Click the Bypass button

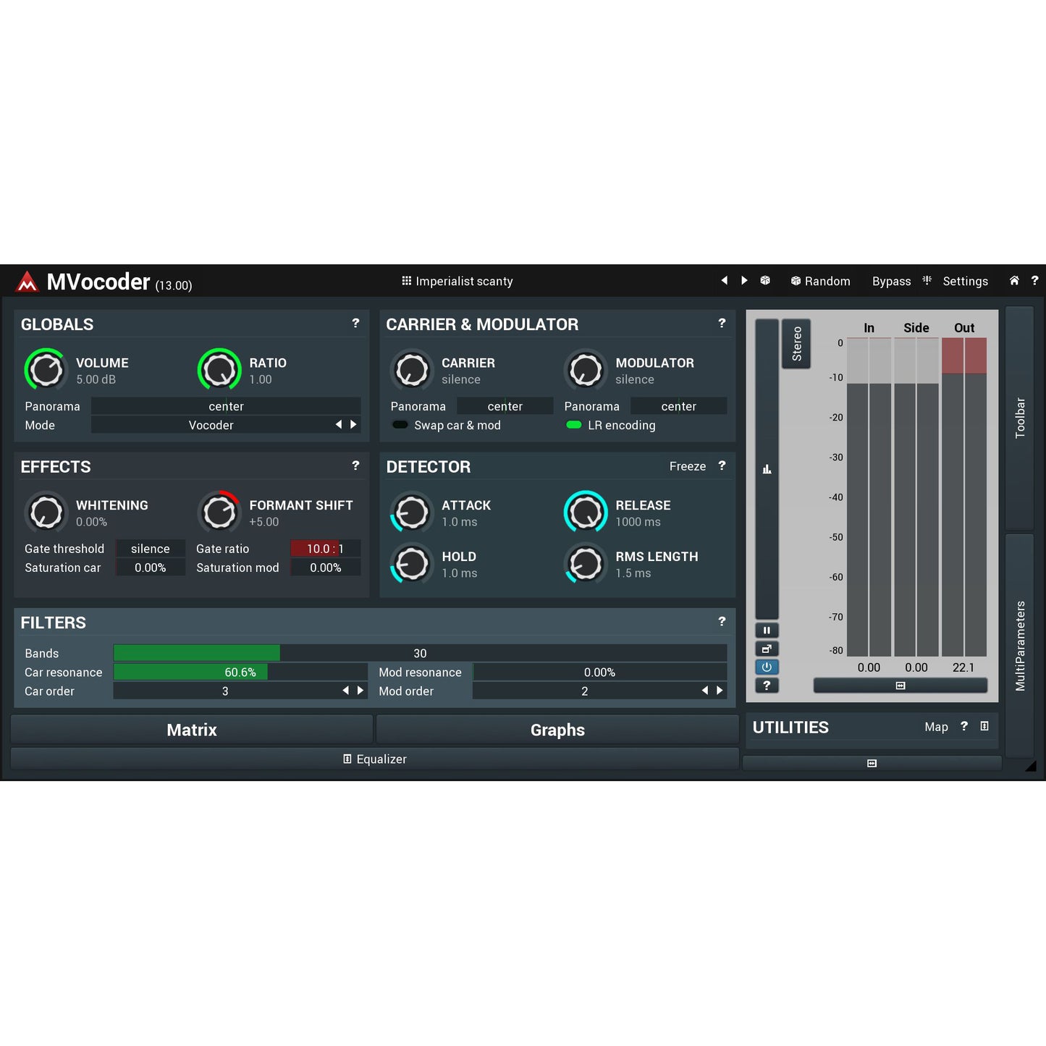pyautogui.click(x=891, y=281)
